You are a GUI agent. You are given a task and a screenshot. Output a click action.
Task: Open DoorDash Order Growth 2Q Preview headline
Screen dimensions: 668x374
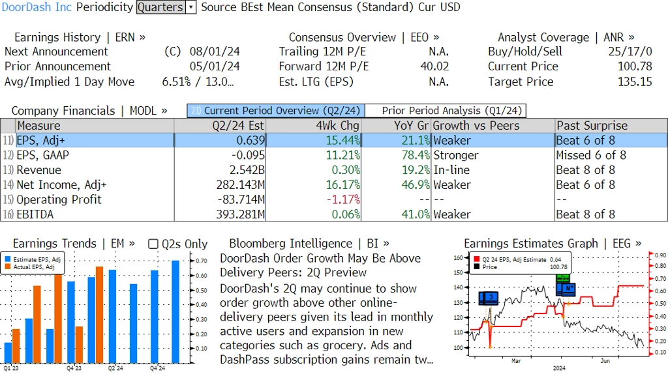(320, 265)
